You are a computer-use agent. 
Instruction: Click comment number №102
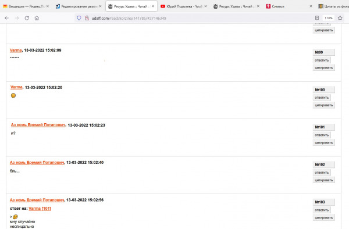pyautogui.click(x=323, y=164)
